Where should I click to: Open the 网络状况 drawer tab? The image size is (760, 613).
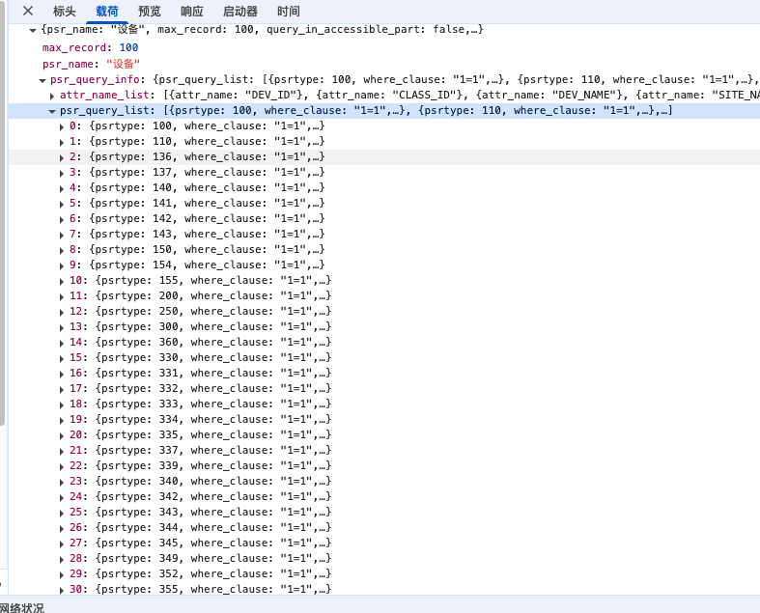21,607
